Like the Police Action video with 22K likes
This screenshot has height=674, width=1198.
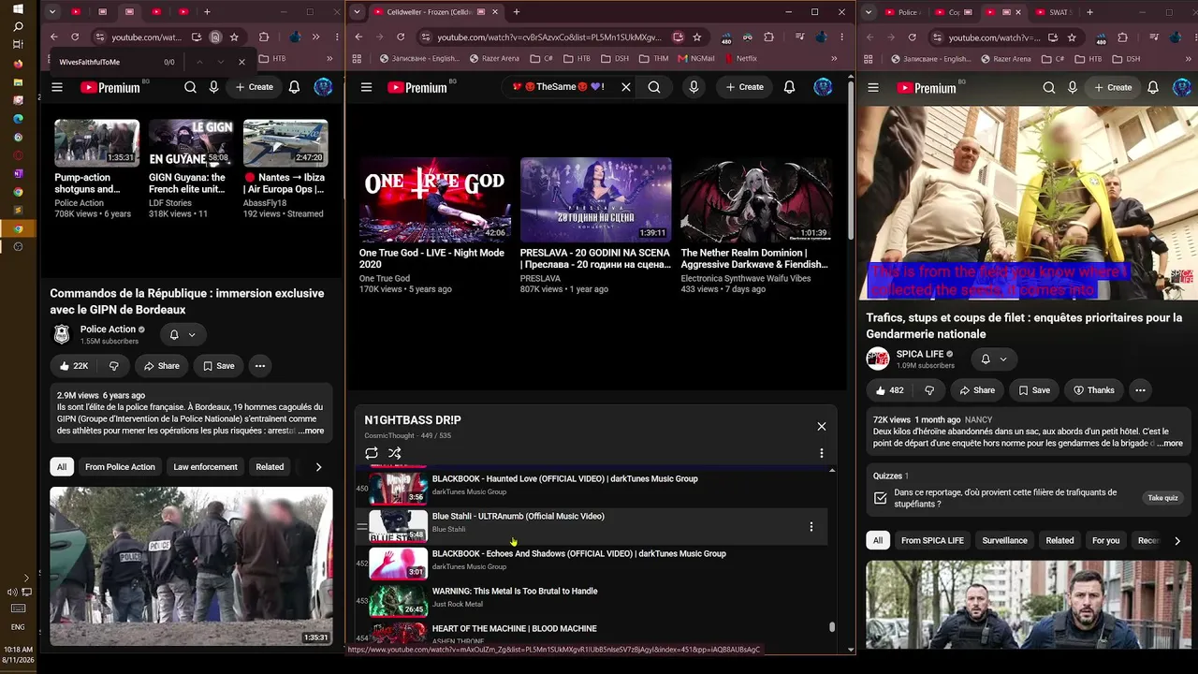point(74,366)
